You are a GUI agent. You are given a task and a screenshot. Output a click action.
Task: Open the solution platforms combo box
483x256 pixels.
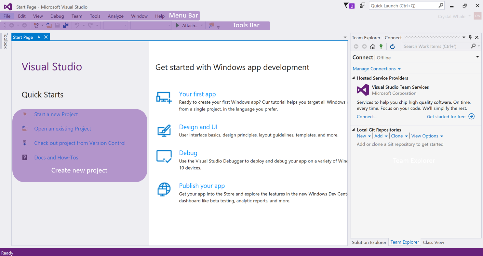pos(151,25)
